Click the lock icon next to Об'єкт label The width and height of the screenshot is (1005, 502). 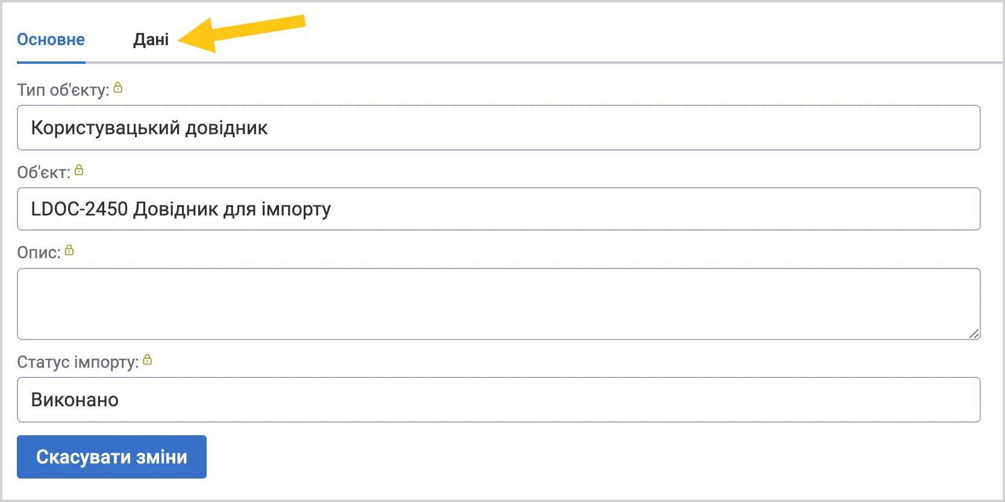[x=79, y=170]
